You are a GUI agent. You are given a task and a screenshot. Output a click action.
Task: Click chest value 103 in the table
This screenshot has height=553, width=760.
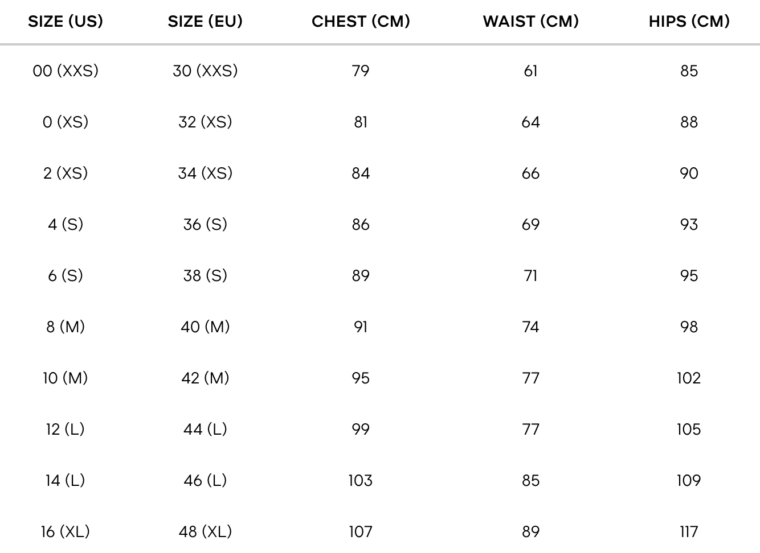(x=361, y=481)
